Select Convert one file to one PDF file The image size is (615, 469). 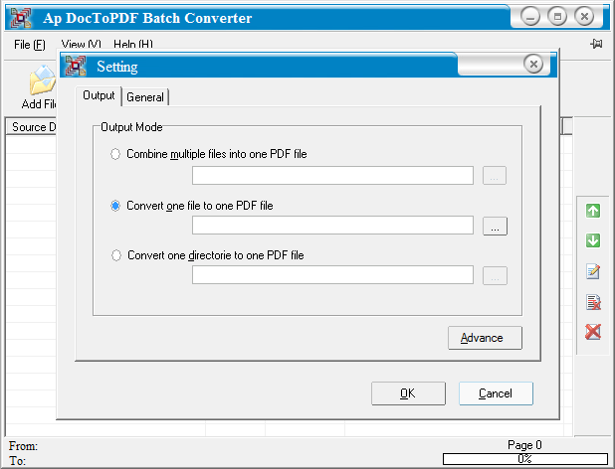115,206
